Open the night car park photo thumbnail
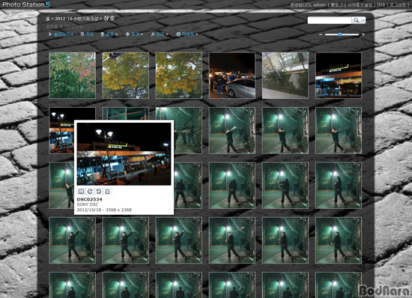The image size is (412, 298). pos(231,76)
